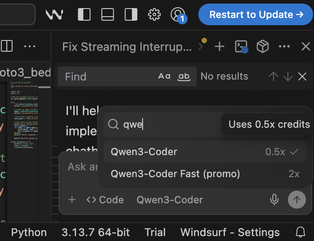Screen dimensions: 314x241
Task: Open Windsurf - Settings in status bar
Action: tap(230, 232)
